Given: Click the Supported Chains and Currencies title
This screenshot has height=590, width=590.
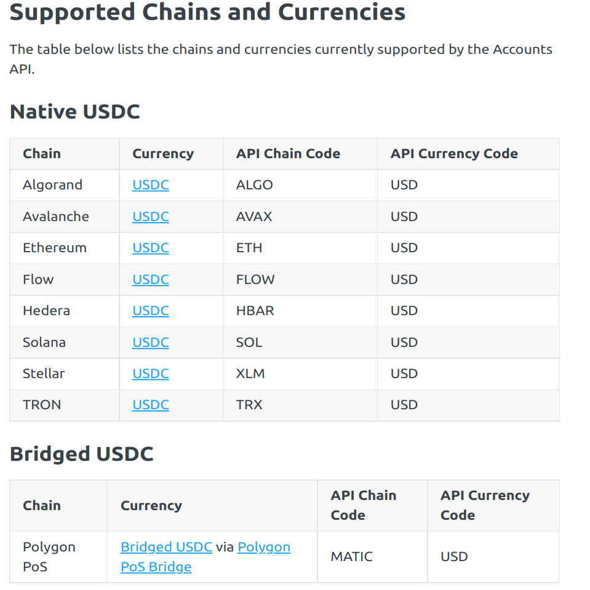Looking at the screenshot, I should (x=207, y=12).
